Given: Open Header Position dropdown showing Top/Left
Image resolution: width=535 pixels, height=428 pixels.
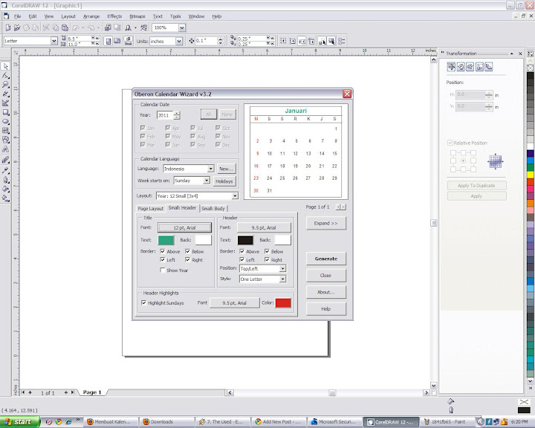Looking at the screenshot, I should coord(282,268).
